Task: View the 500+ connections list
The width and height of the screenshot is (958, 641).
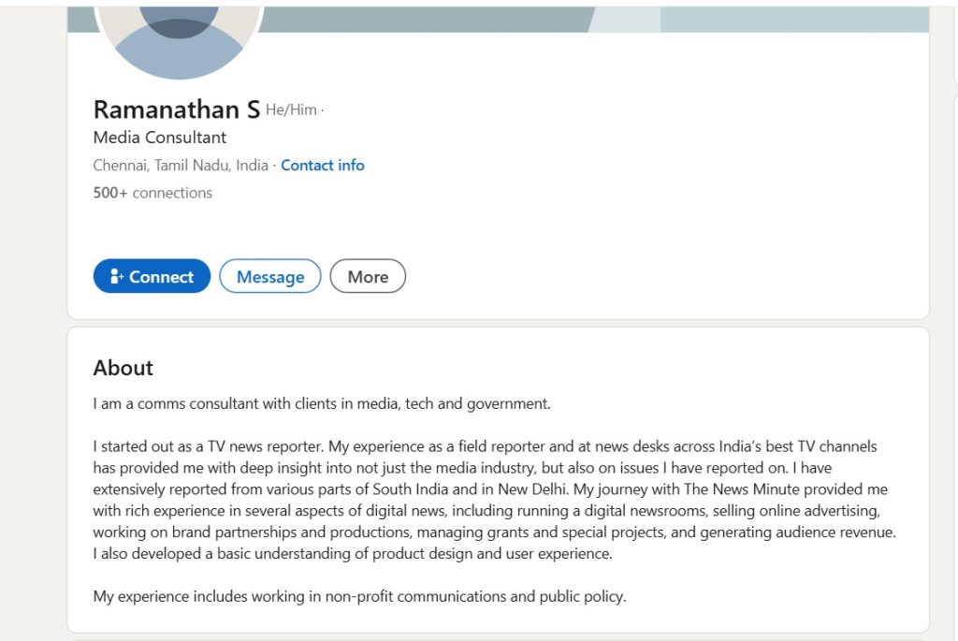Action: 152,194
